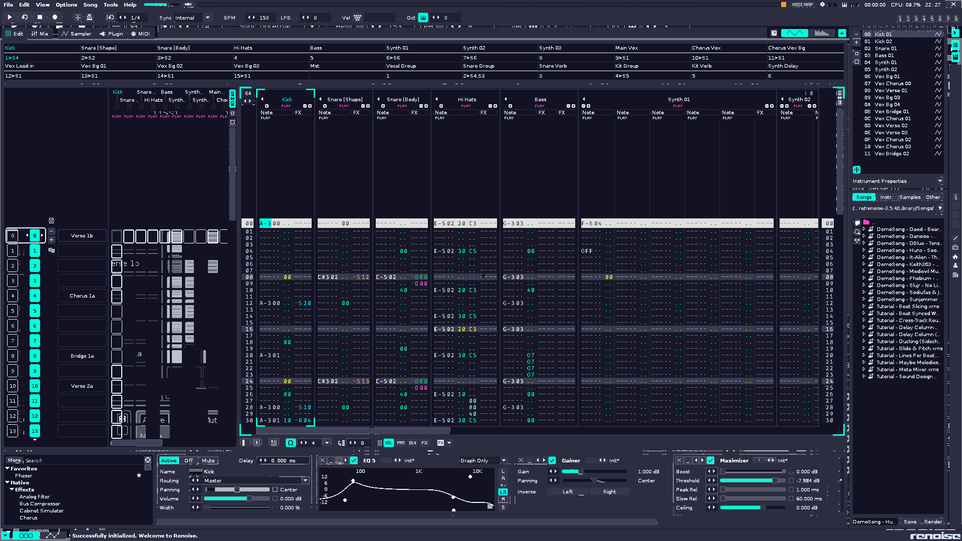Open the FX dropdown arrow in pattern toolbar

tap(449, 443)
